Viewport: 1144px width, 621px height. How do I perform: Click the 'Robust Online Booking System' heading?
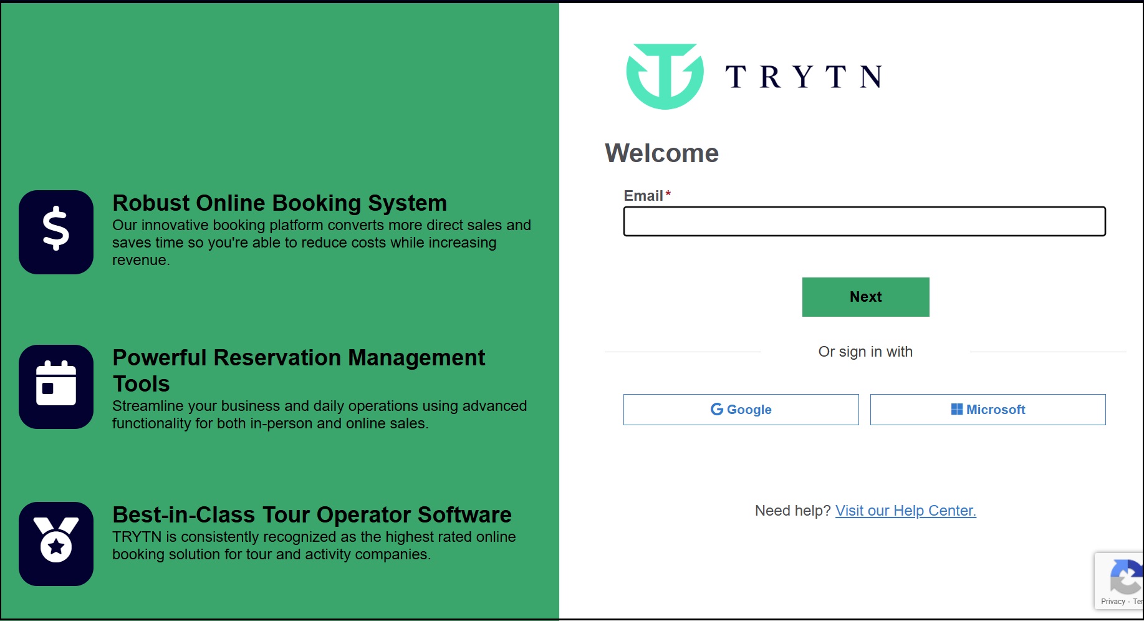click(279, 203)
